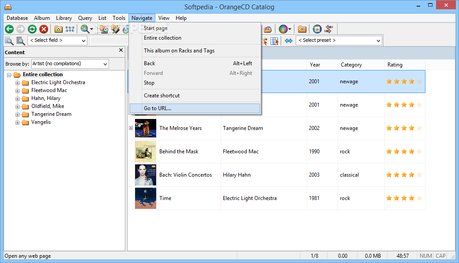This screenshot has width=459, height=263.
Task: Select Entire collection in the tree
Action: pyautogui.click(x=43, y=74)
